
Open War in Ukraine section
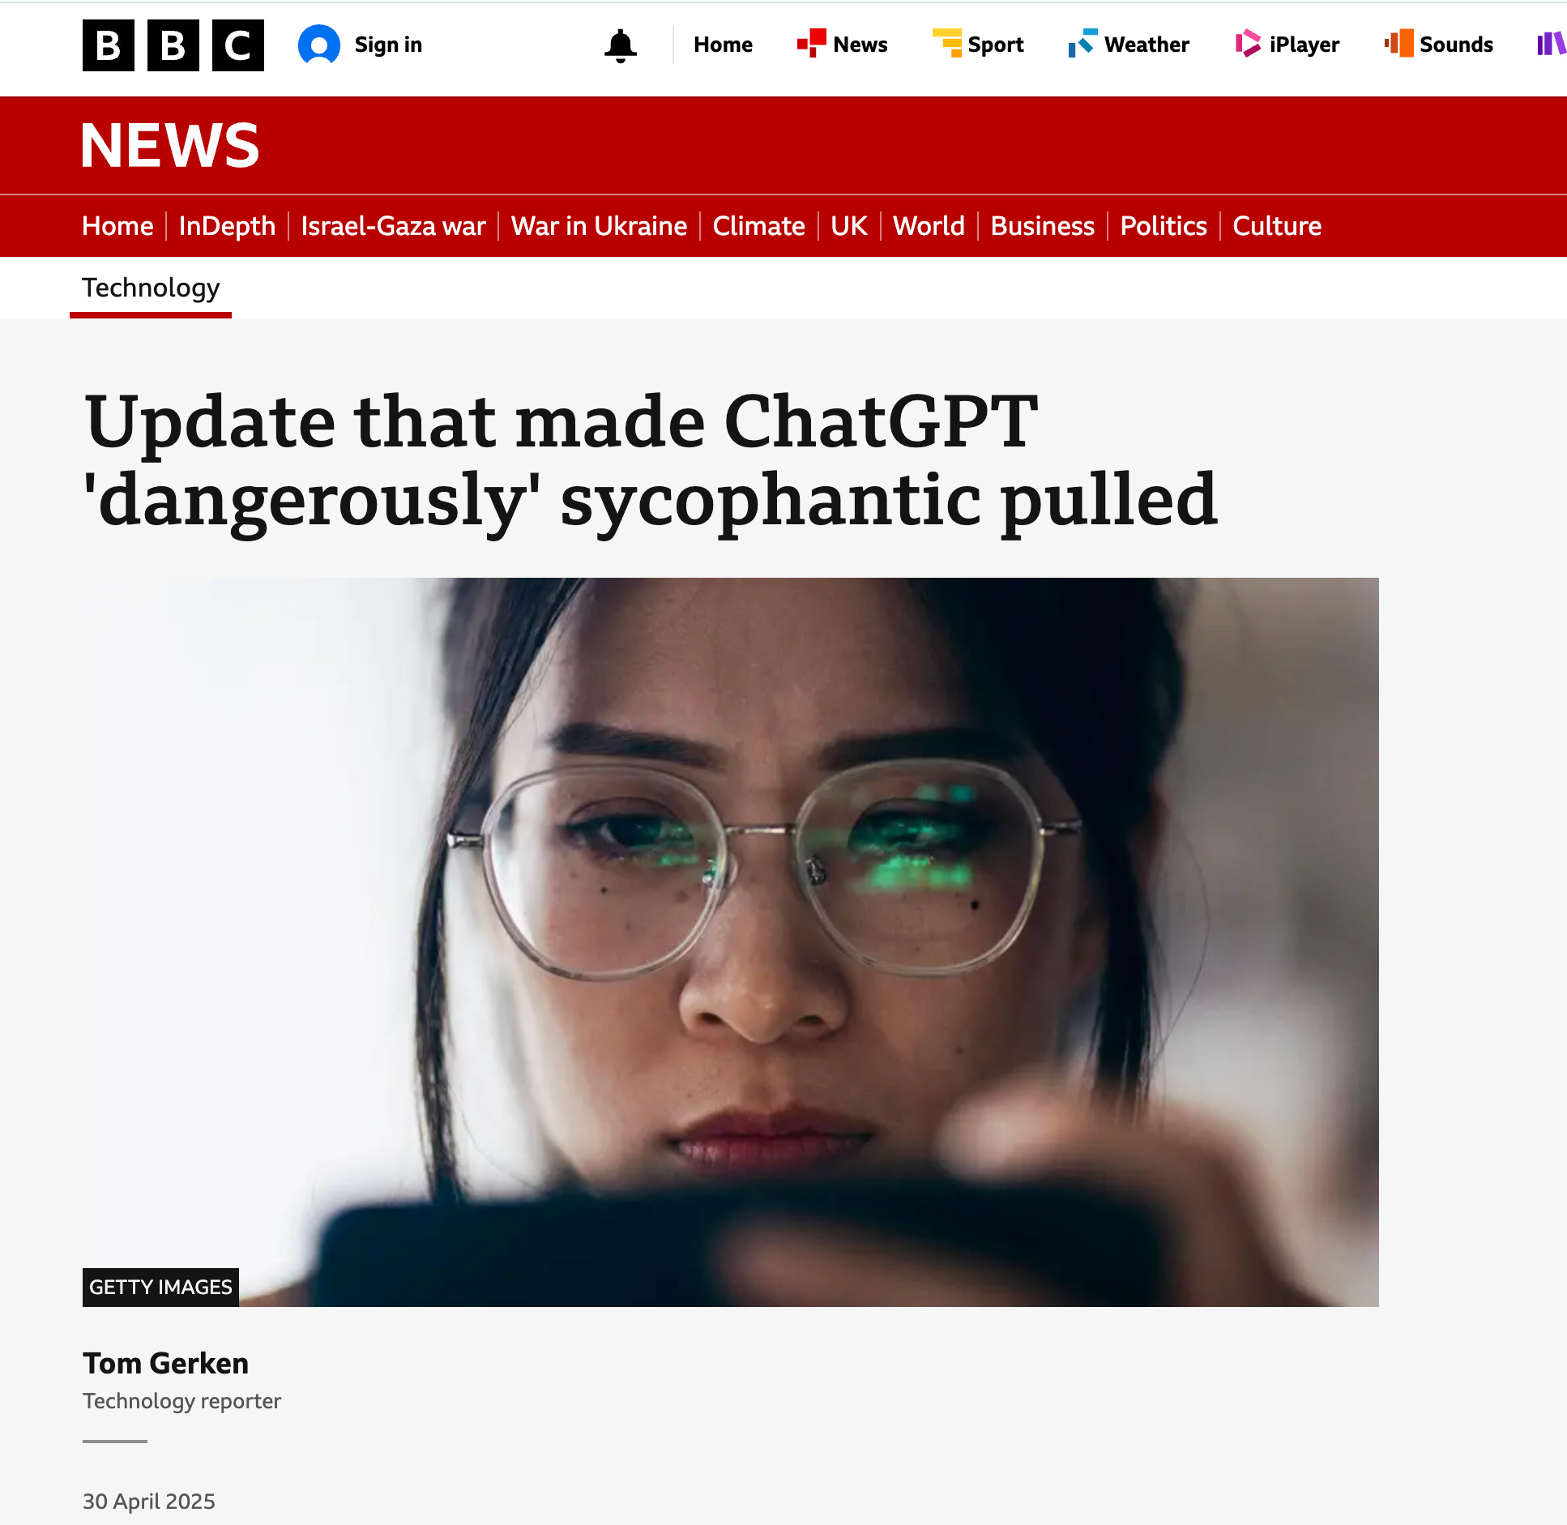coord(599,226)
